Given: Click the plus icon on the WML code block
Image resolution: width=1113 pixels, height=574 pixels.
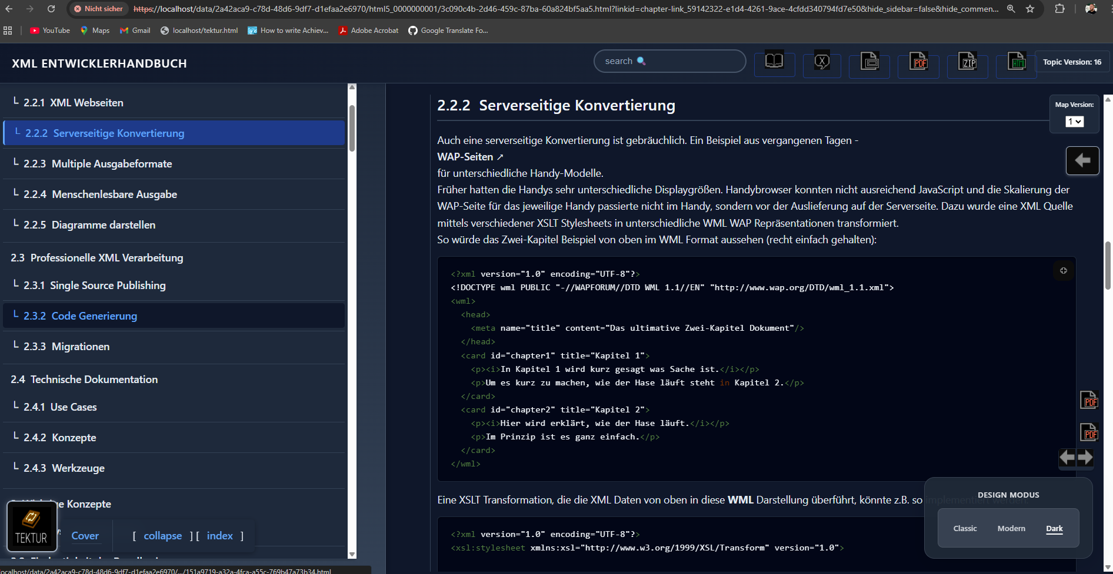Looking at the screenshot, I should [1063, 270].
